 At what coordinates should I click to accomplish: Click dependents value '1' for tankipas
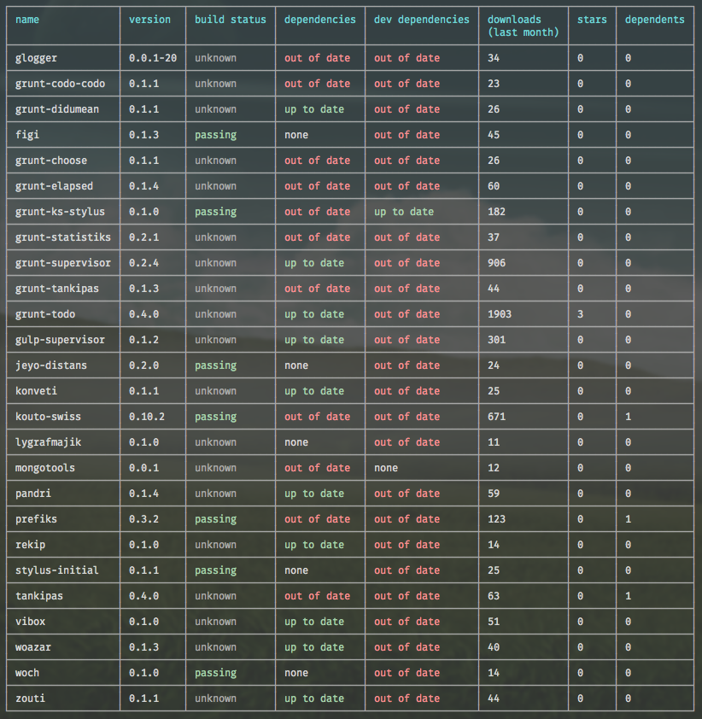click(x=629, y=596)
